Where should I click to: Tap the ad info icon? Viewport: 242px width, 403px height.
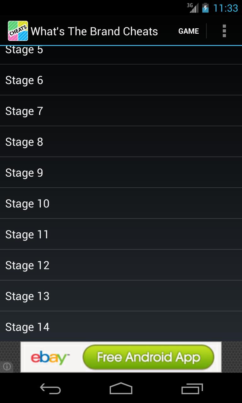coord(7,366)
